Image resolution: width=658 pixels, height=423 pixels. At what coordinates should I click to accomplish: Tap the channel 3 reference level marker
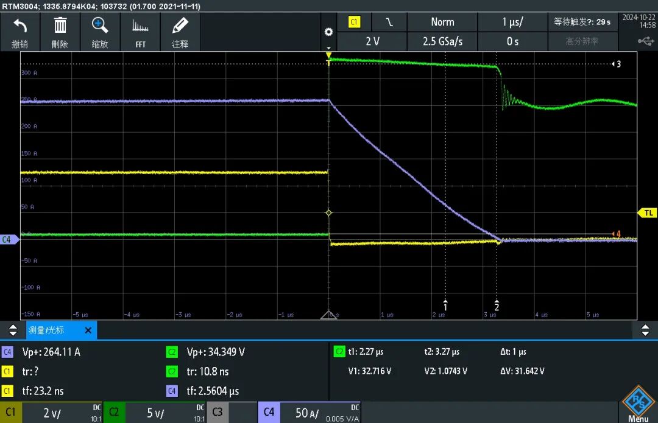[616, 64]
